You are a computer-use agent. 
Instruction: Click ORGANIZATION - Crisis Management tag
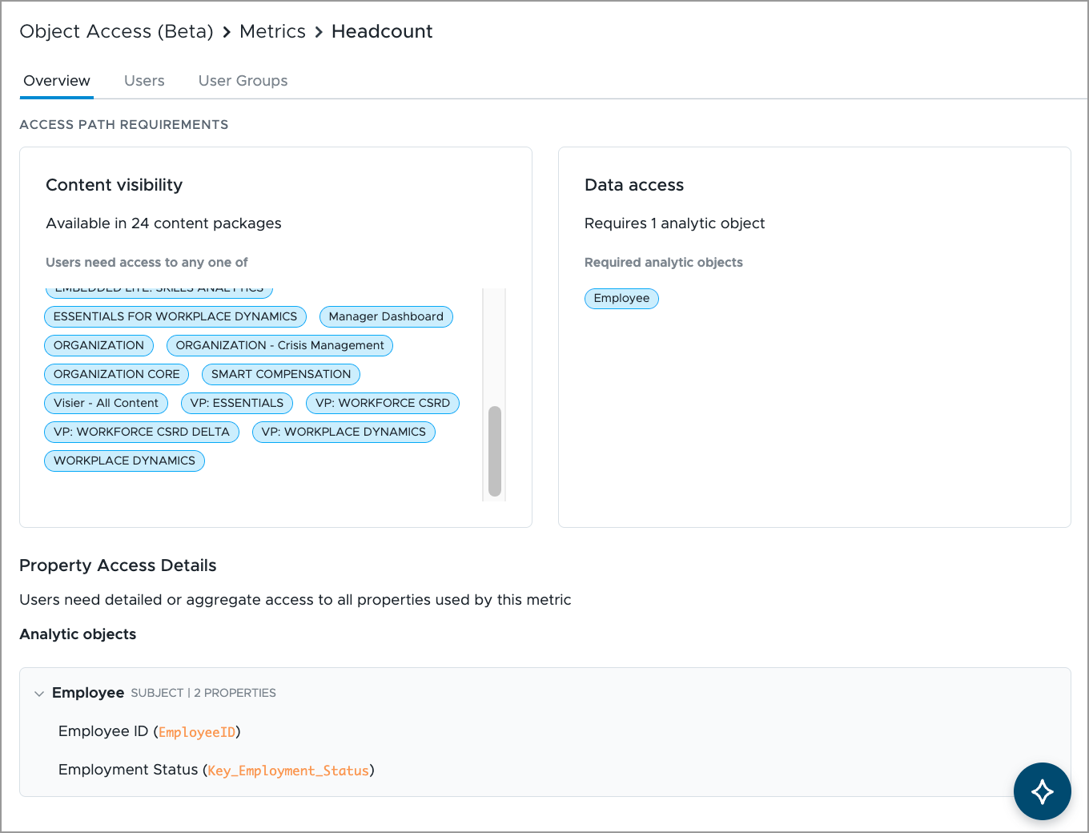tap(280, 345)
